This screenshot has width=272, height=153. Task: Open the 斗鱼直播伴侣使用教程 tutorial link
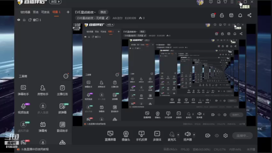(35, 149)
